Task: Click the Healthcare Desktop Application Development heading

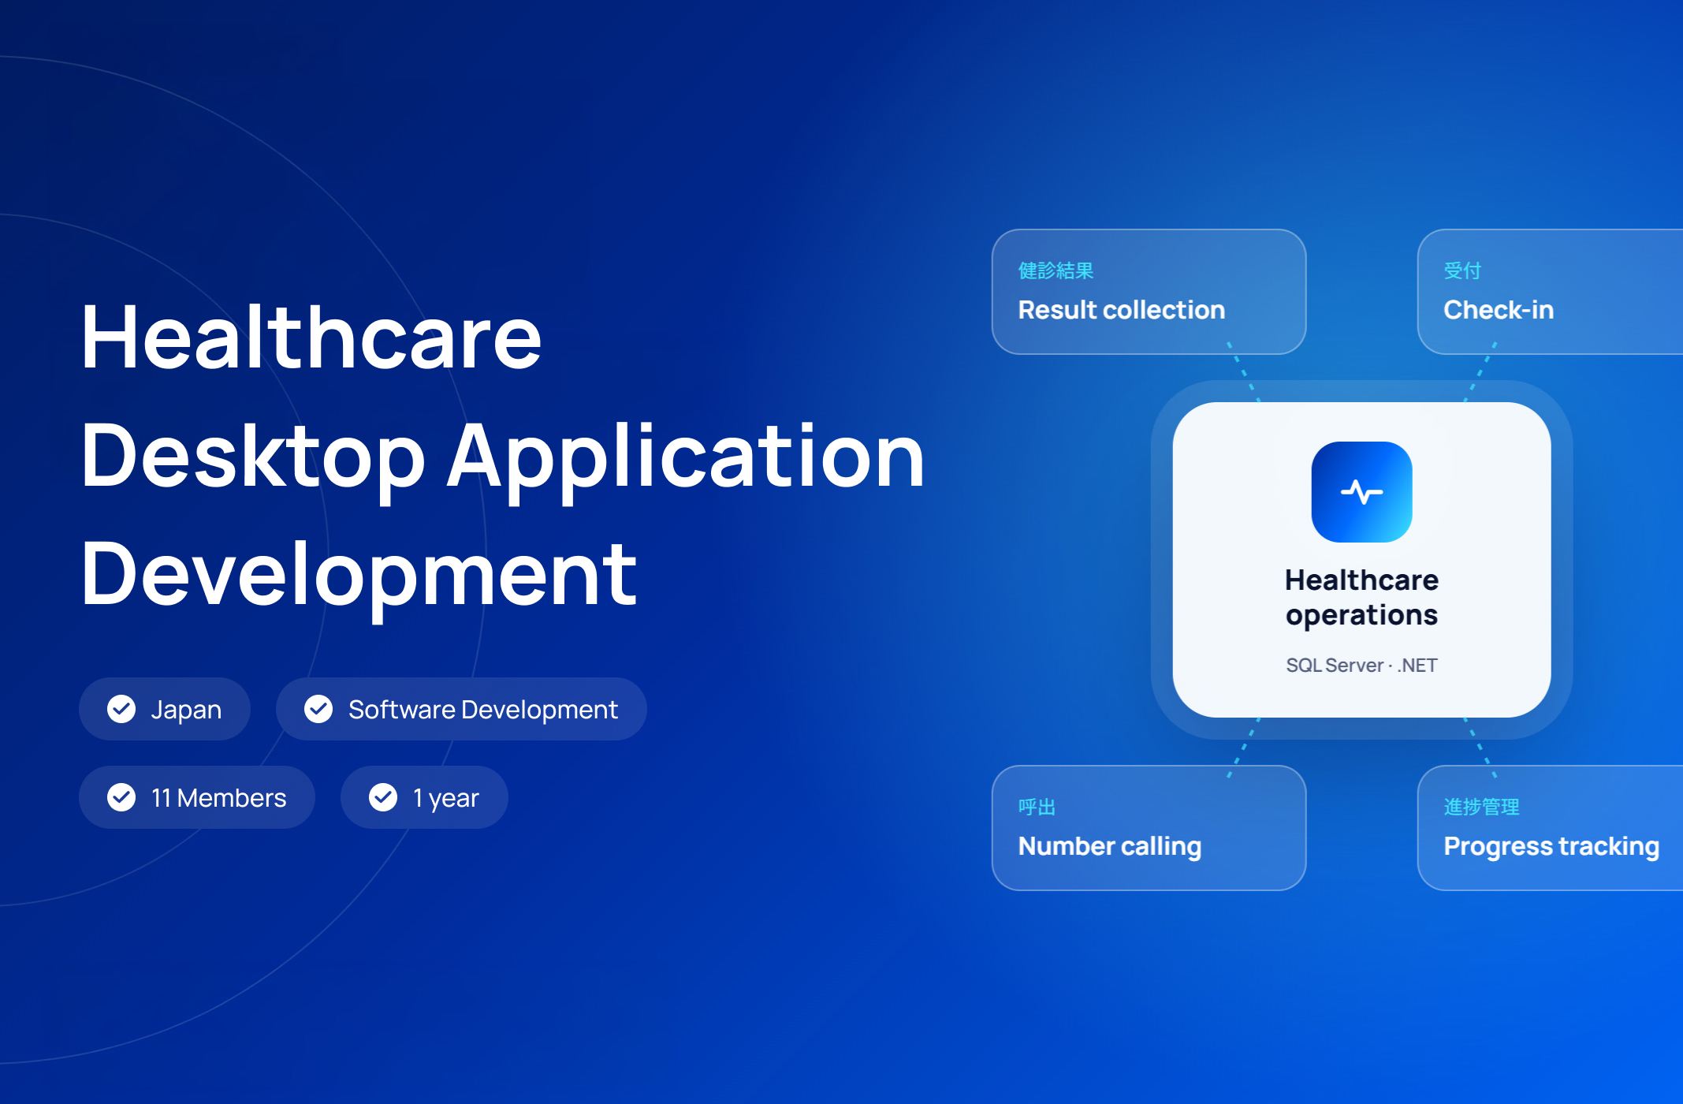Action: [x=503, y=456]
